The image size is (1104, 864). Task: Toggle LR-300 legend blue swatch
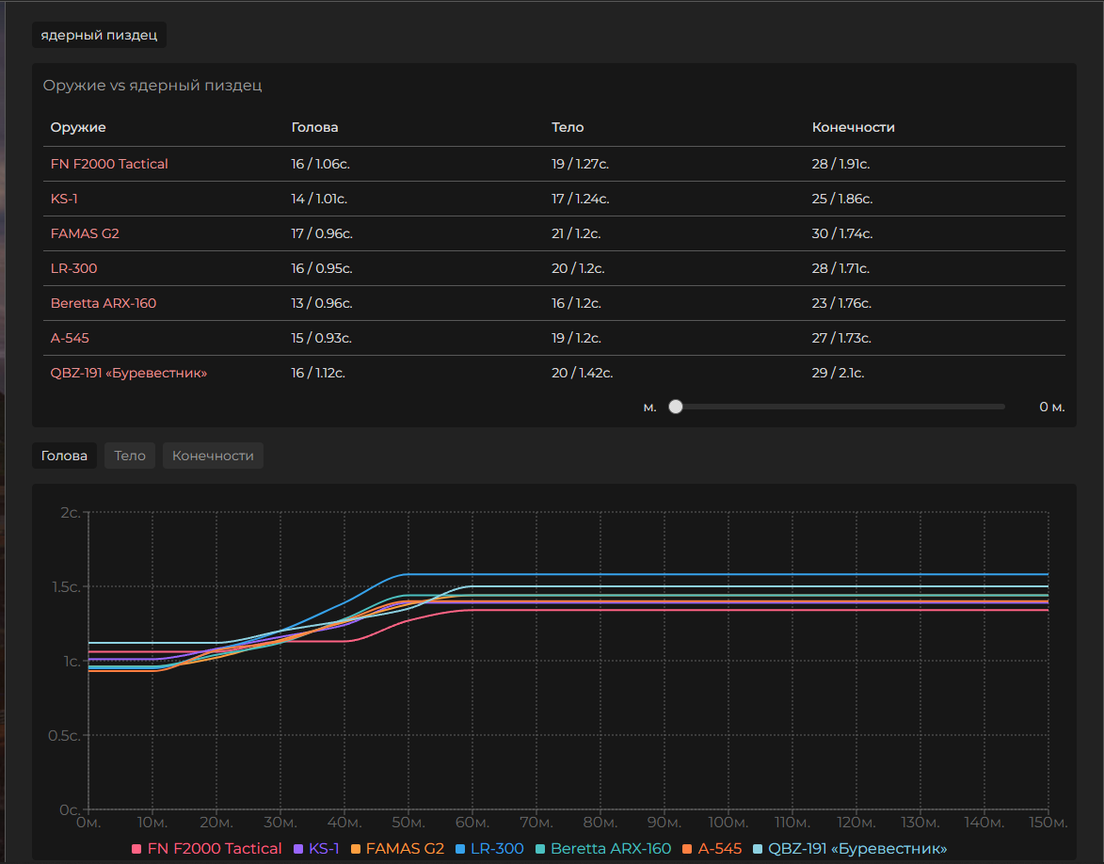(460, 849)
